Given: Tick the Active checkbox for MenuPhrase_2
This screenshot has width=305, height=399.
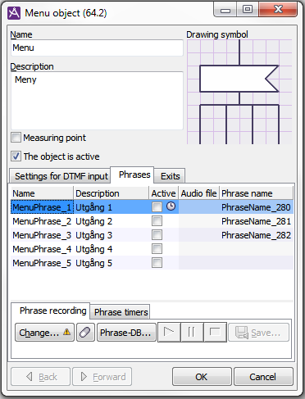Looking at the screenshot, I should (157, 220).
